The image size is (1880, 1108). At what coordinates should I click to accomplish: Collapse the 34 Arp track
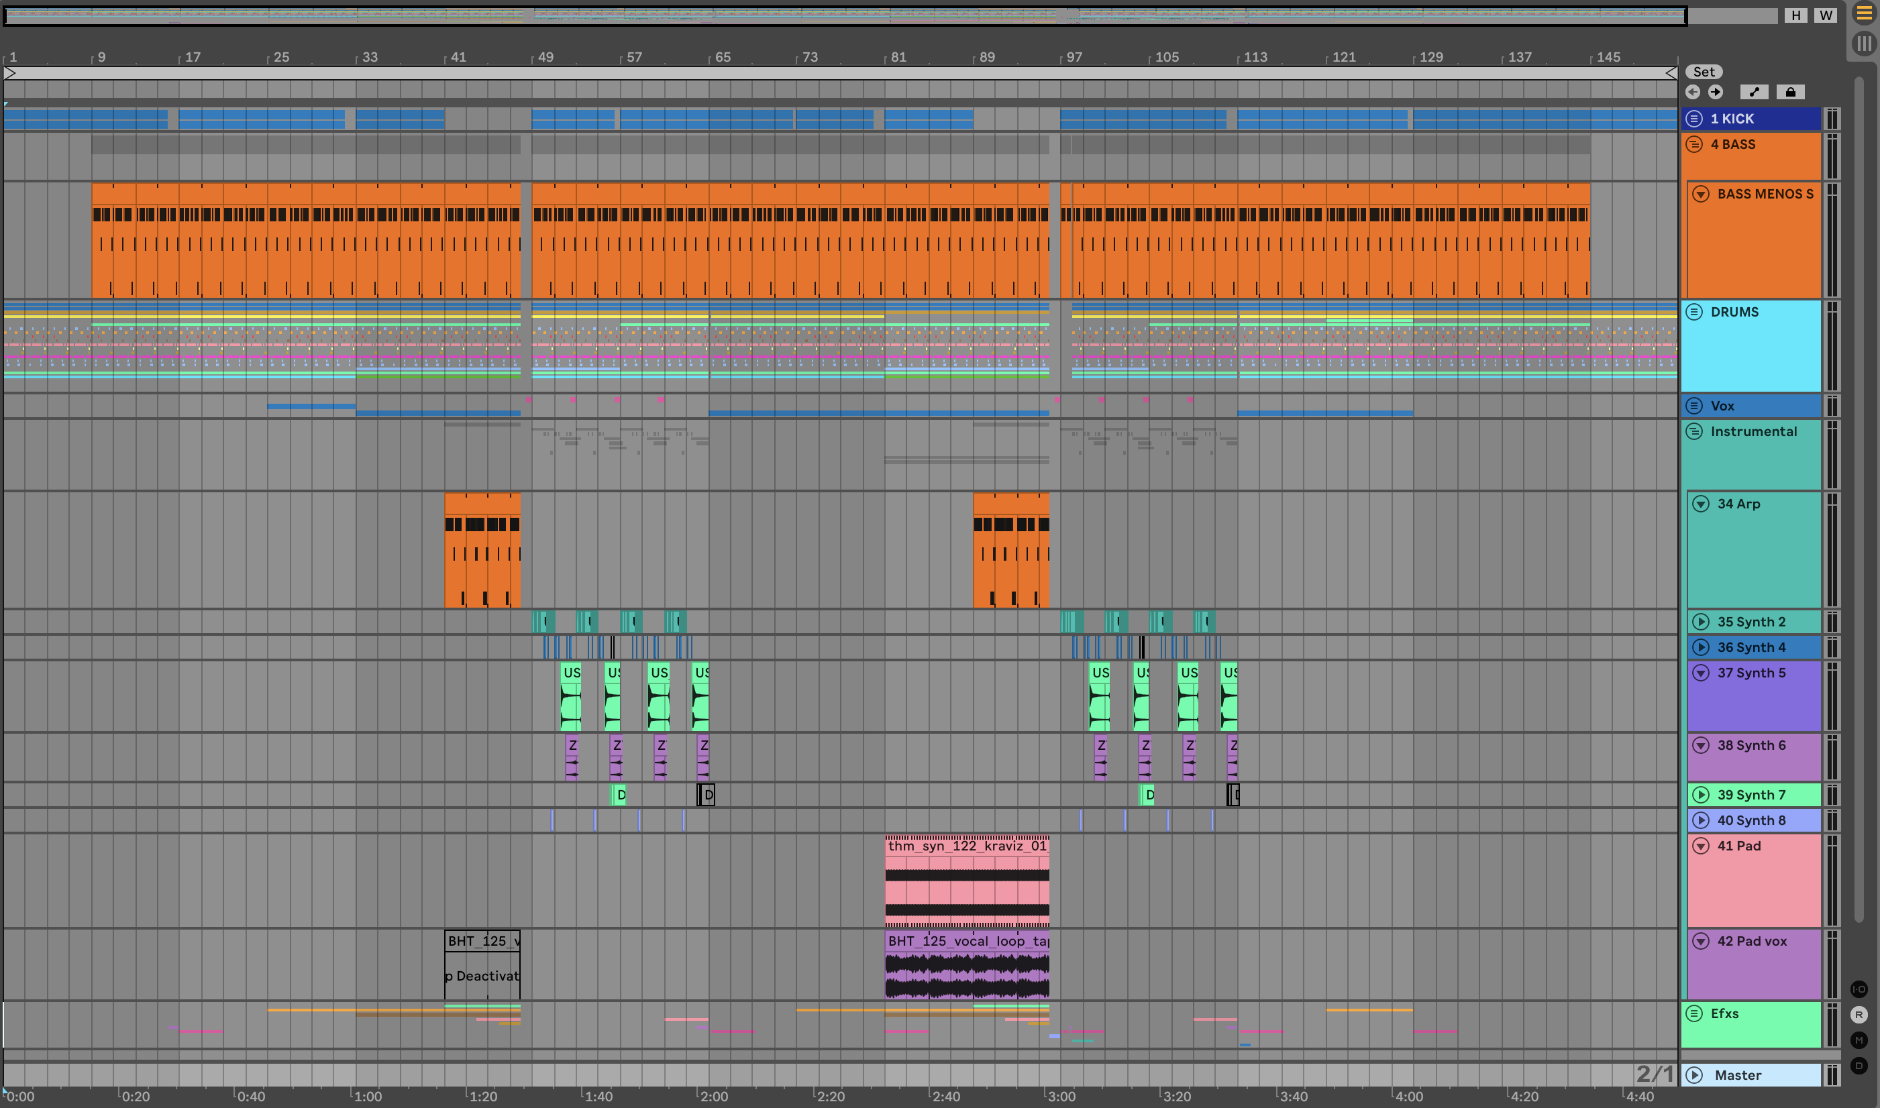click(x=1701, y=504)
